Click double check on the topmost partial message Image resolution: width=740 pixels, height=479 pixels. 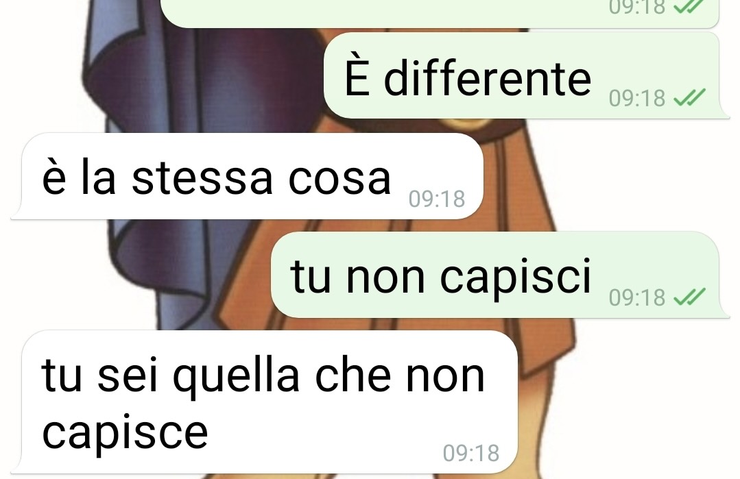pos(689,6)
